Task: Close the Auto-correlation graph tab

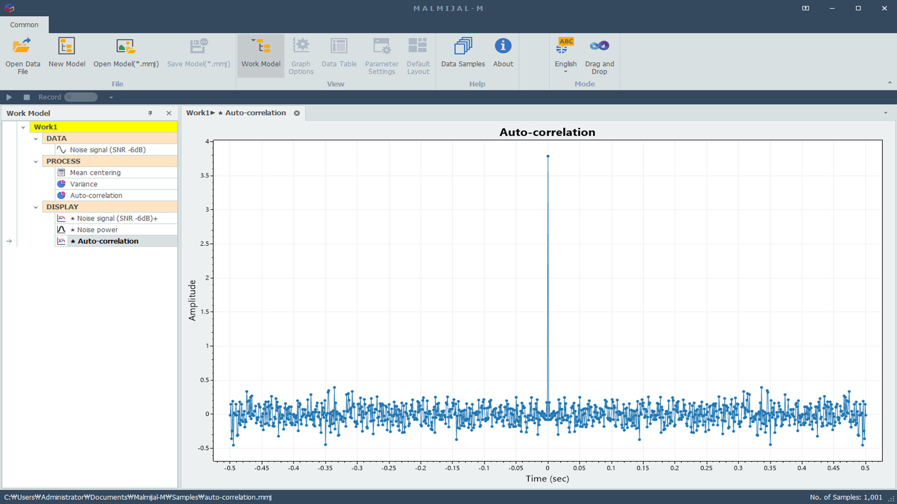Action: pyautogui.click(x=297, y=113)
